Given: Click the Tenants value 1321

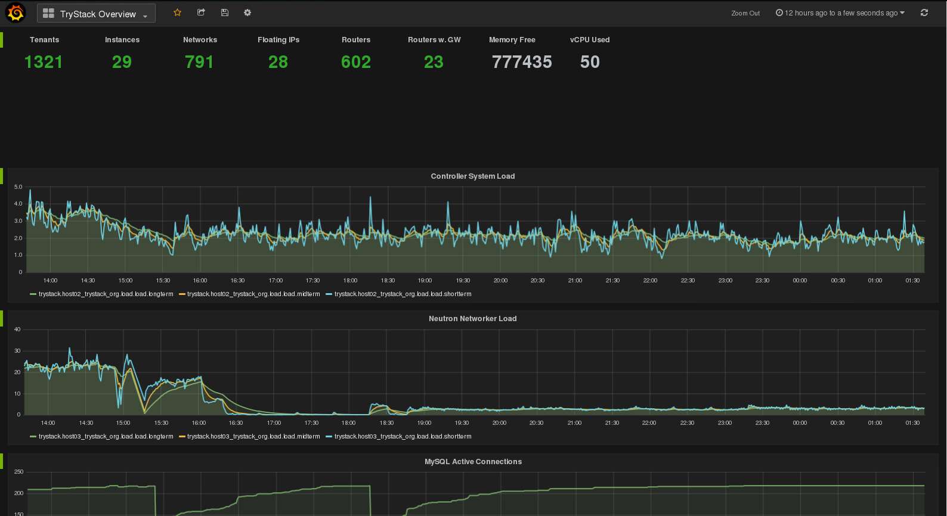Looking at the screenshot, I should [44, 62].
